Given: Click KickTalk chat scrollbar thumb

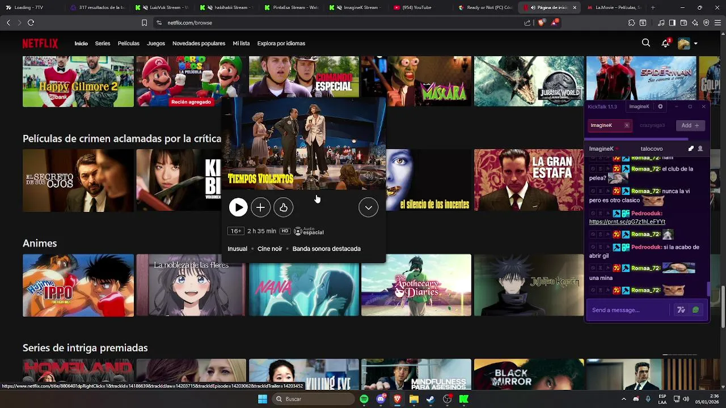Looking at the screenshot, I should click(708, 288).
